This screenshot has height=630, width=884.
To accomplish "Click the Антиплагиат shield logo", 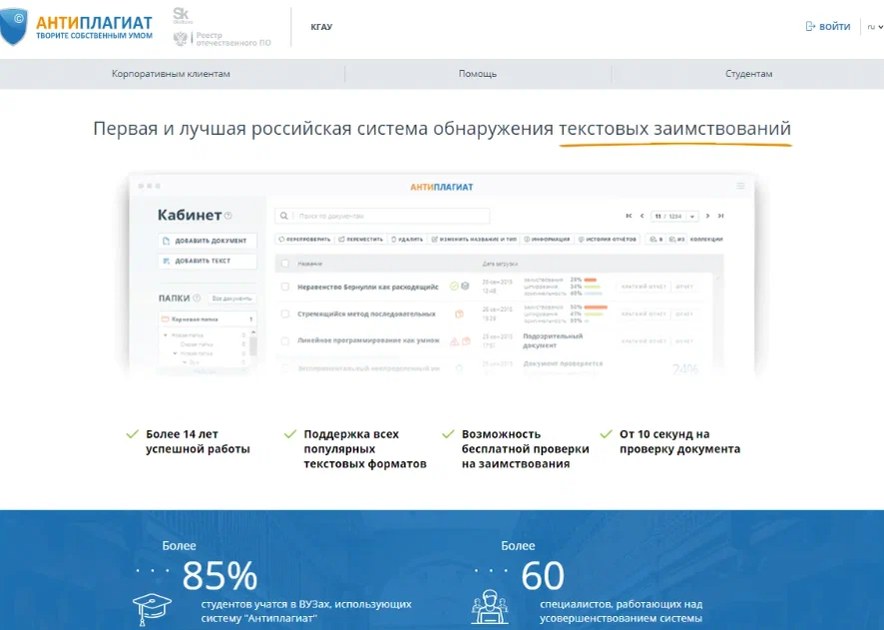I will coord(15,27).
